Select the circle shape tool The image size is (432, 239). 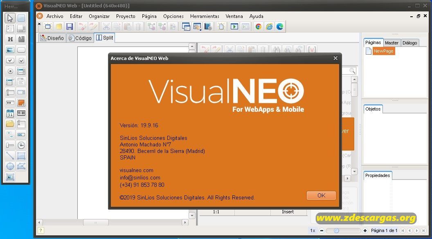coord(10,166)
